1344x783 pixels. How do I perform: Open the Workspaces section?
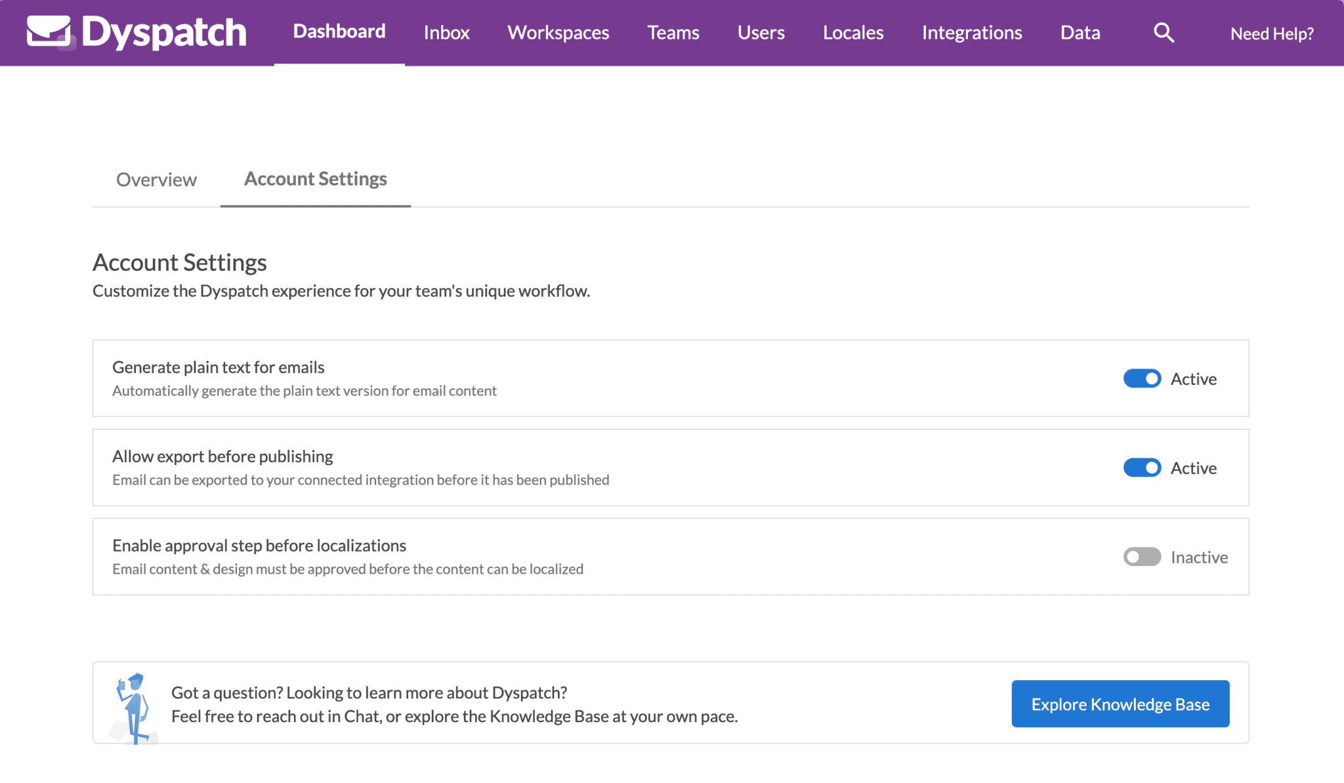(x=557, y=32)
